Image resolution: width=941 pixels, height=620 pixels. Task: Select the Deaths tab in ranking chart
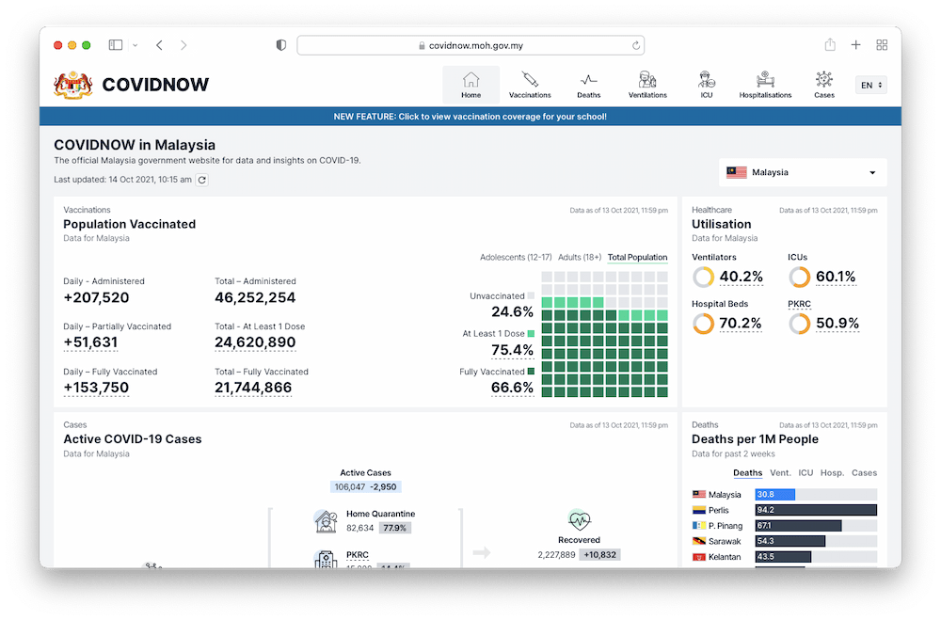pyautogui.click(x=748, y=473)
